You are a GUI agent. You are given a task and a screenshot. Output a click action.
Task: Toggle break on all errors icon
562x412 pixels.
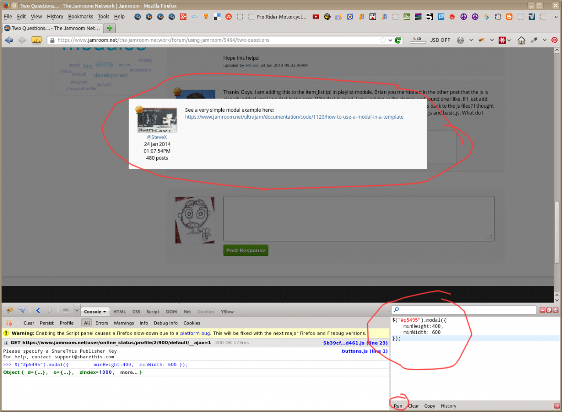[x=9, y=323]
